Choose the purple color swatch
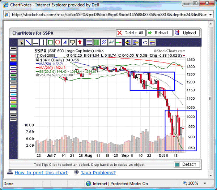 point(13,72)
